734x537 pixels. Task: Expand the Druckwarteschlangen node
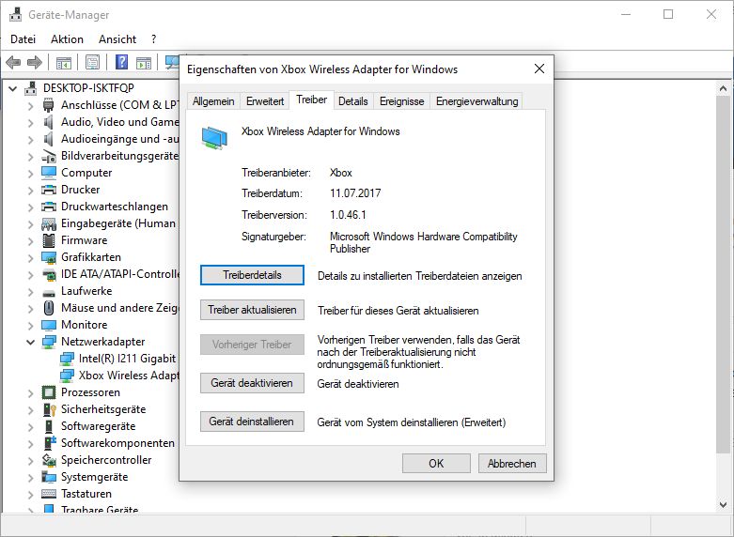tap(30, 207)
